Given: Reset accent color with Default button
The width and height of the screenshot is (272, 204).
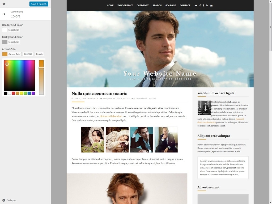Looking at the screenshot, I should coord(39,54).
